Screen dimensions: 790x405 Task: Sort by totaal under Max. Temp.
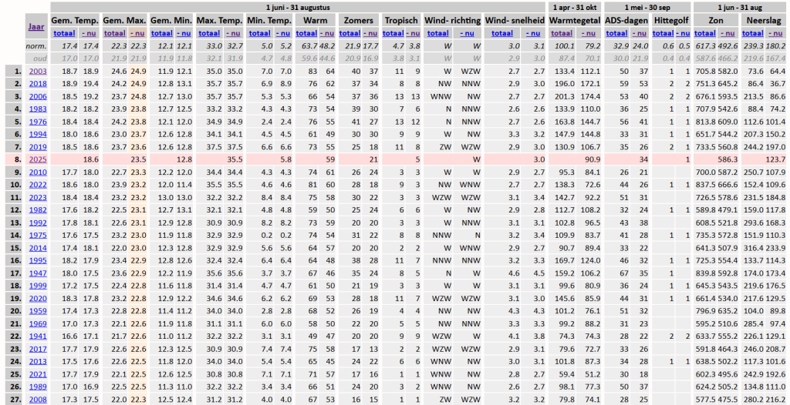(210, 33)
